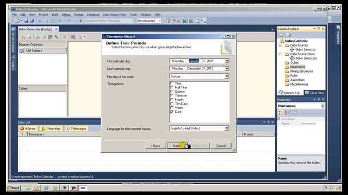The width and height of the screenshot is (348, 195).
Task: Toggle the 0 Errors filter button
Action: click(x=28, y=128)
